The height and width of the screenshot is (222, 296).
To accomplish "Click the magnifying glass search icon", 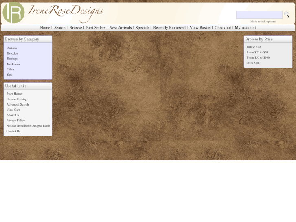I will (x=287, y=15).
